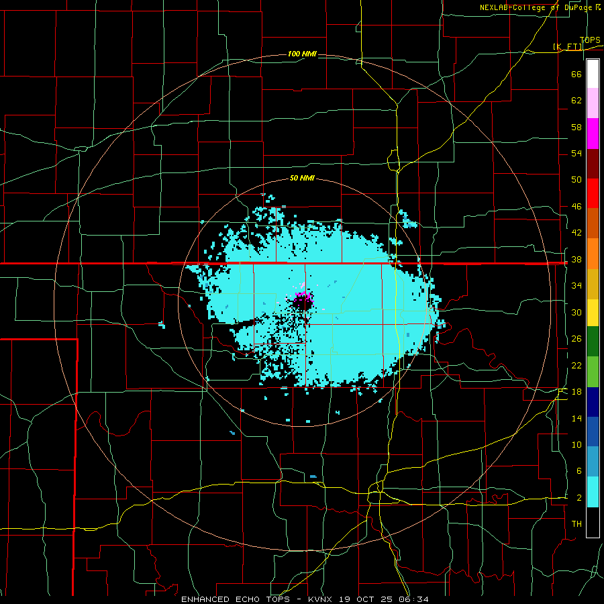Click the legend value 22
Viewport: 604px width, 604px height.
576,365
